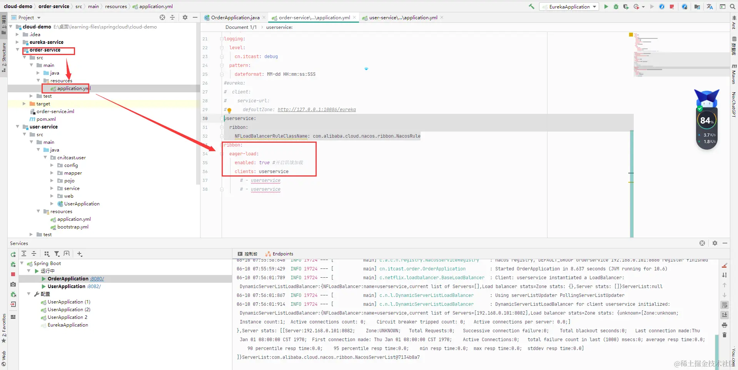Click the console's vertical scrollbar

pos(717,352)
